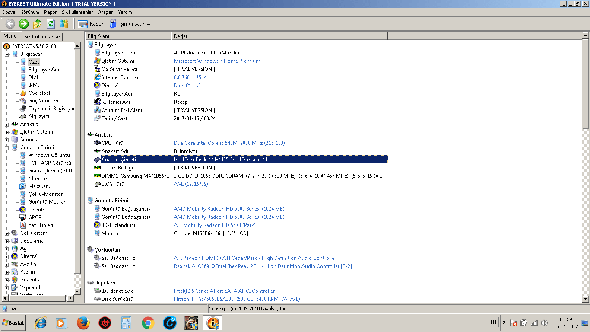Screen dimensions: 590x332
Task: Select EVEREST v5.50.2100 root in the tree
Action: (34, 46)
